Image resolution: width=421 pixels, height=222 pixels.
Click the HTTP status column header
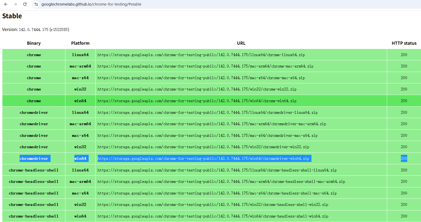click(x=404, y=43)
